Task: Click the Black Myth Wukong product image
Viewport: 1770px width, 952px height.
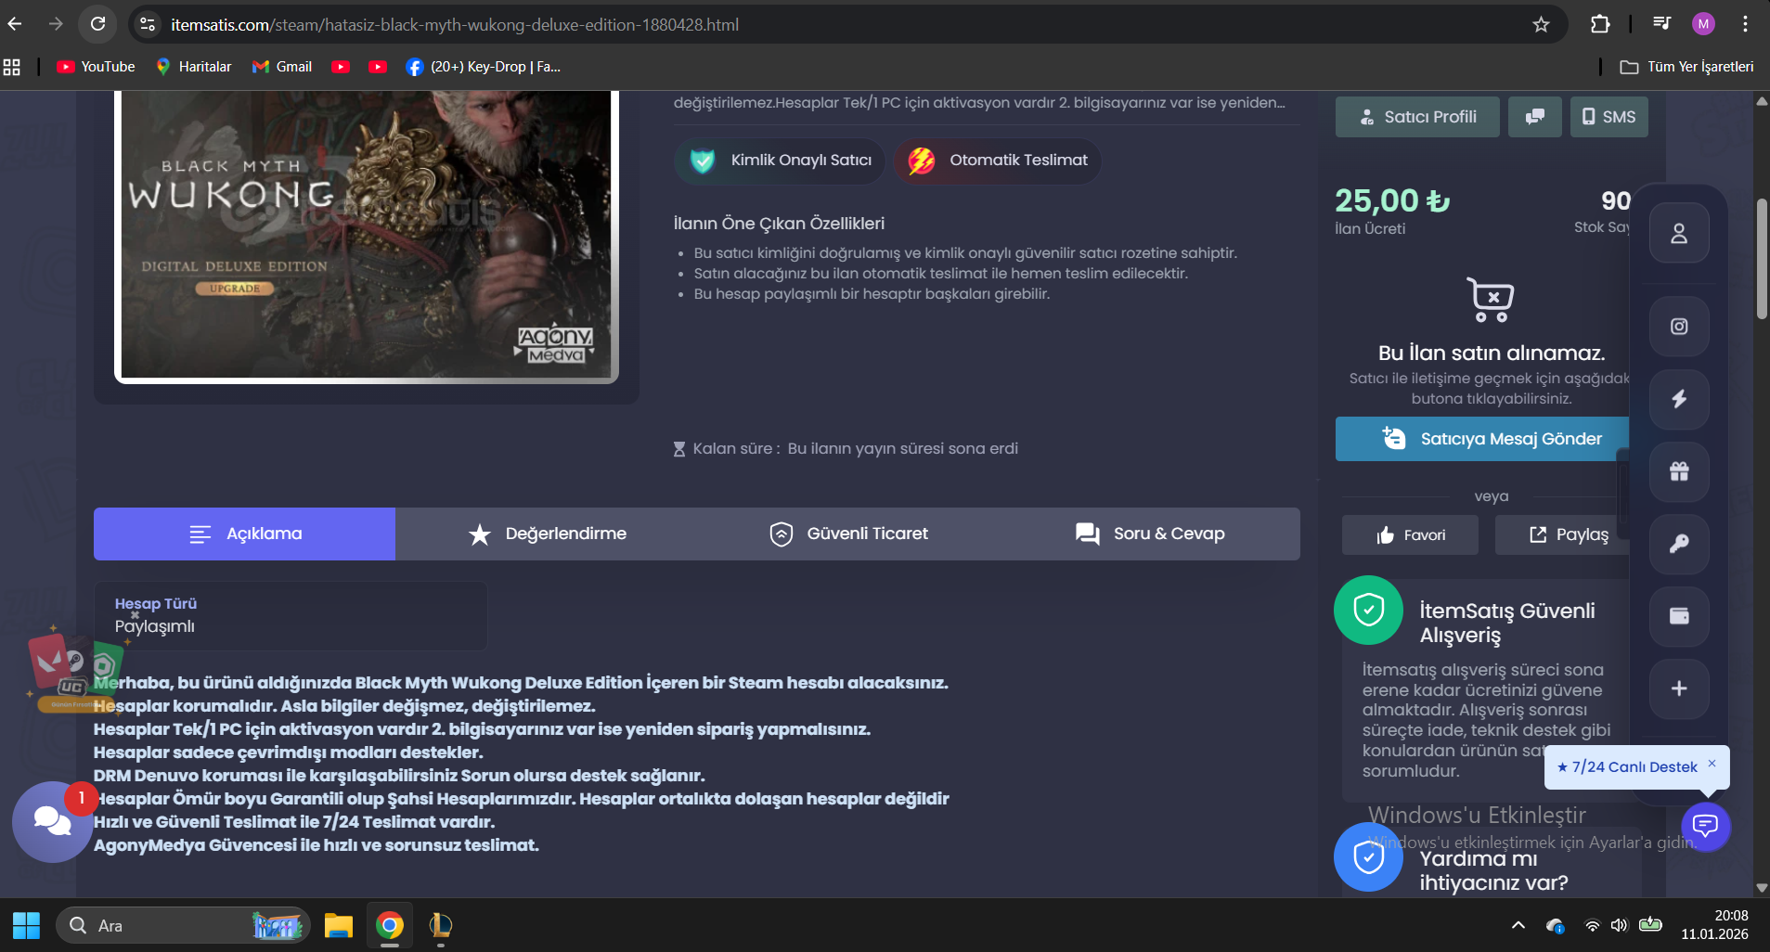Action: coord(367,236)
